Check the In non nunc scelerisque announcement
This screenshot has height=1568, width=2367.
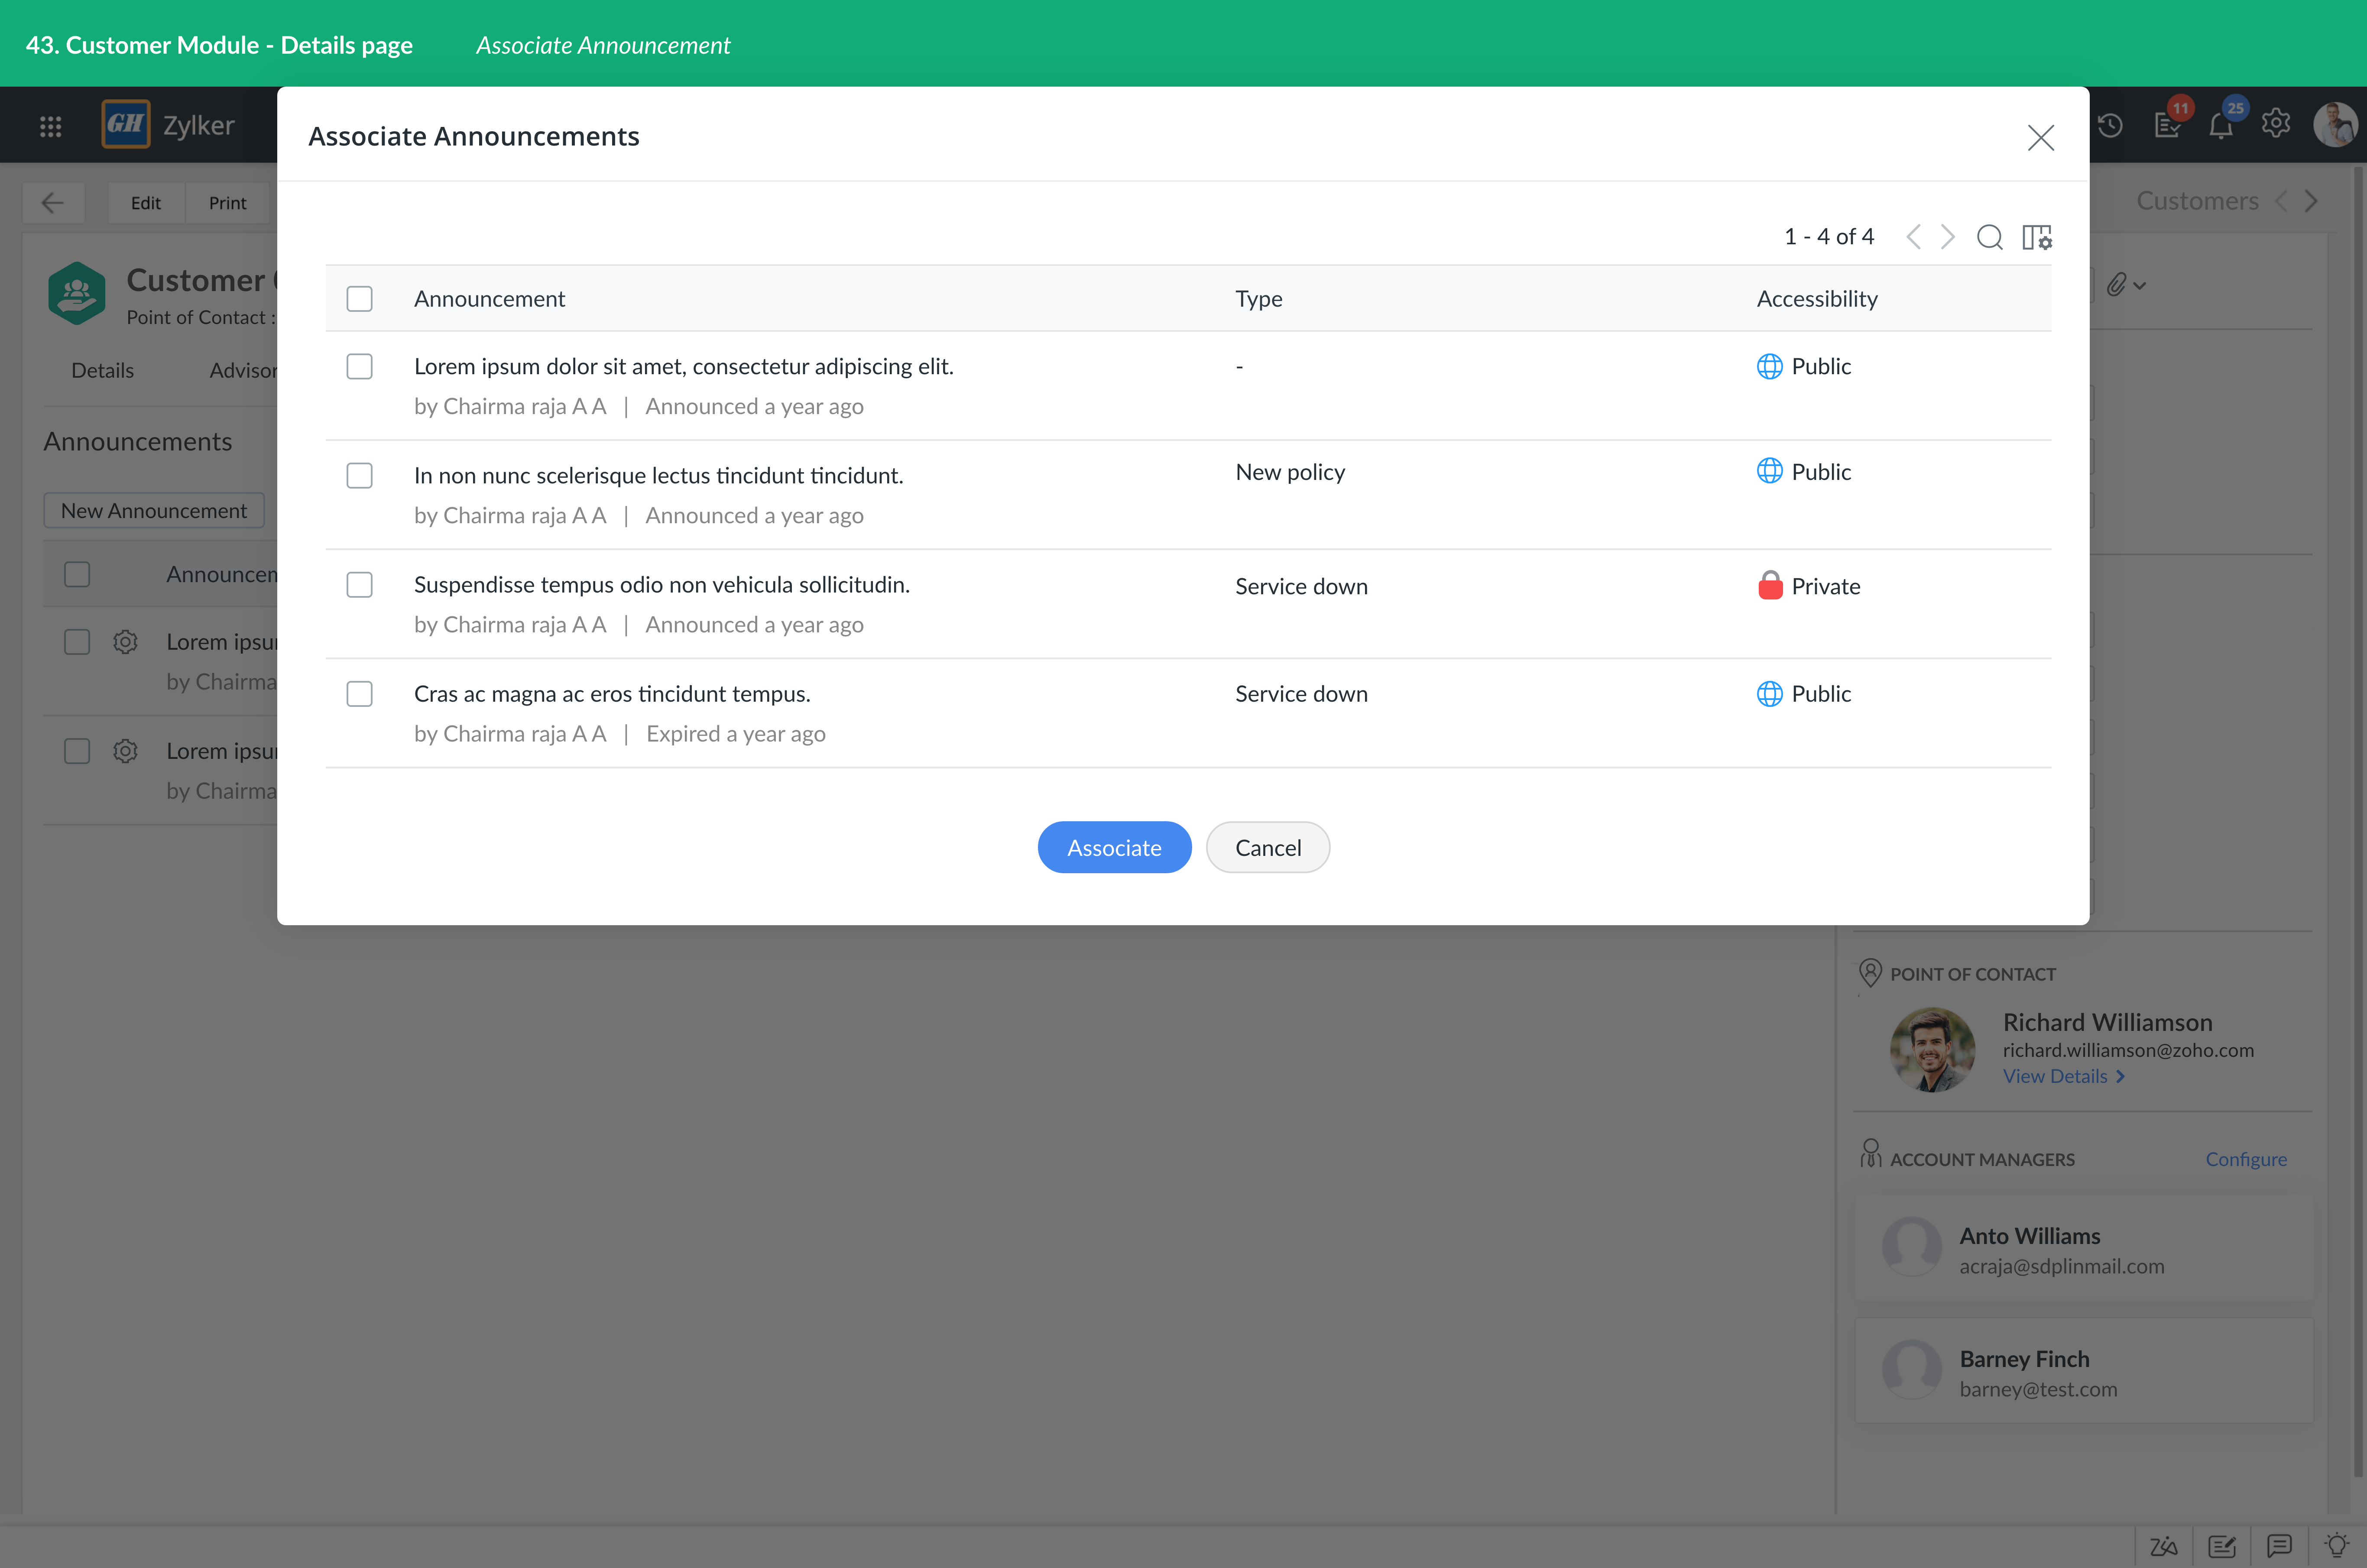(359, 475)
